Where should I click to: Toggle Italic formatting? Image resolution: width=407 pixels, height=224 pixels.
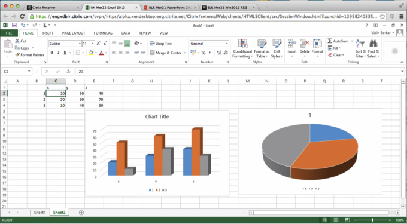58,53
